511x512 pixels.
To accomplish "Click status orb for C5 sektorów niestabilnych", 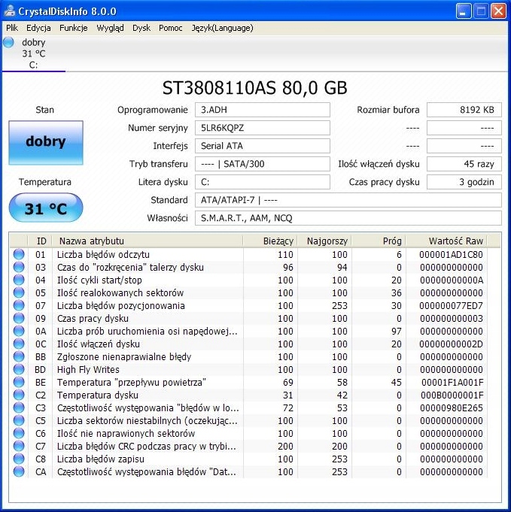I will pos(19,420).
